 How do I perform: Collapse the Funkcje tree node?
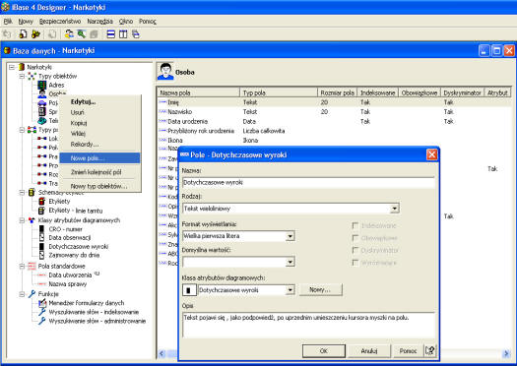click(22, 294)
